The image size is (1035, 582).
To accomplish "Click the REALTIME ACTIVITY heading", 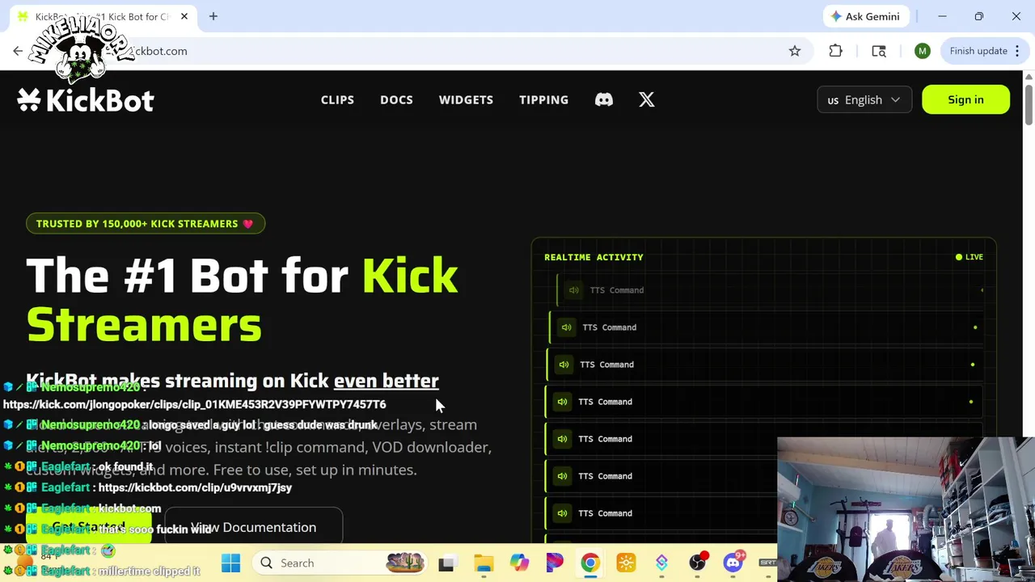I will (x=594, y=257).
